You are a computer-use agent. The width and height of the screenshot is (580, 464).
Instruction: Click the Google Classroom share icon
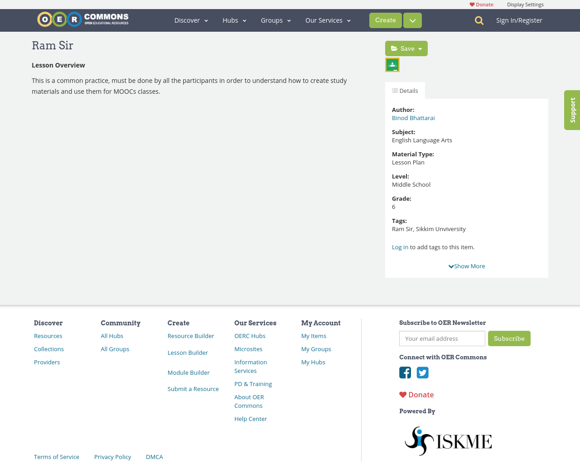(392, 65)
